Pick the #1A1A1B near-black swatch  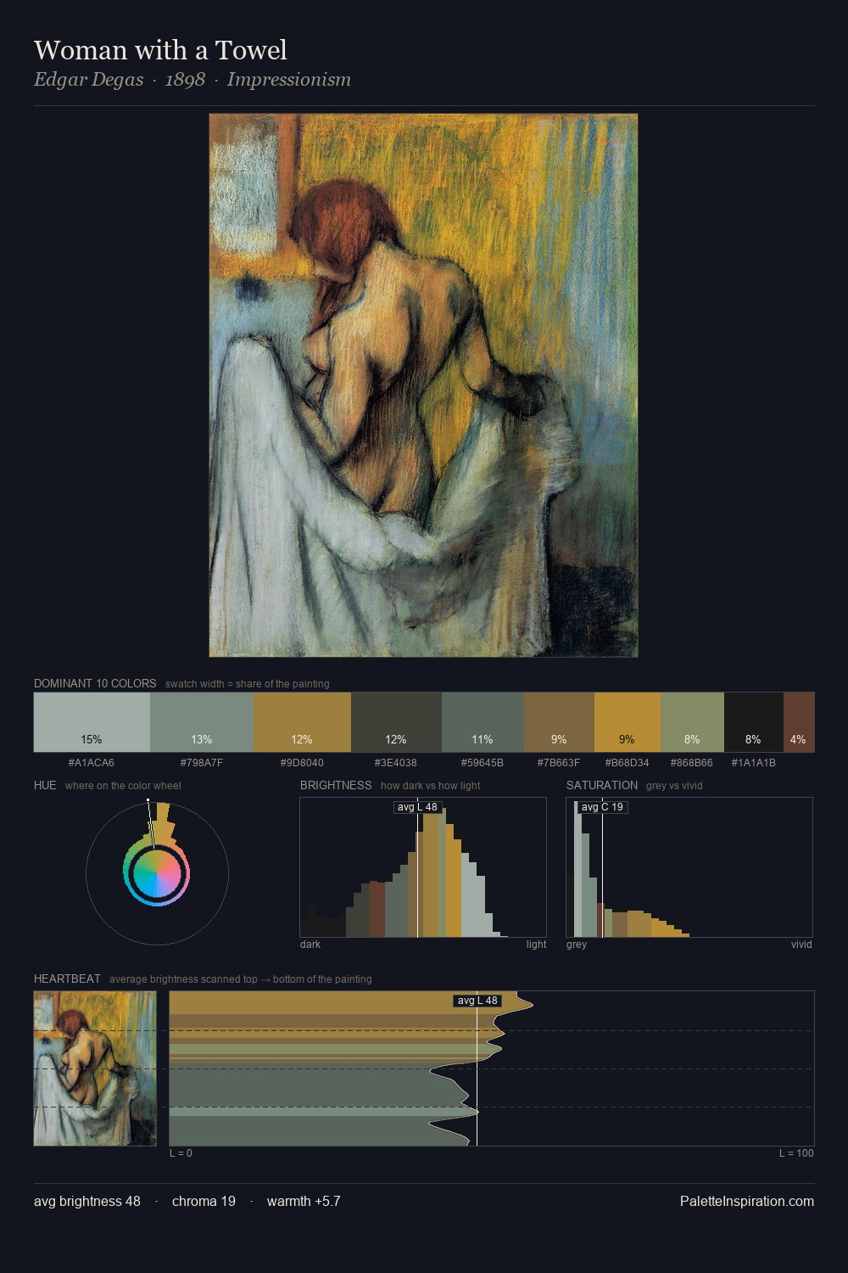754,721
